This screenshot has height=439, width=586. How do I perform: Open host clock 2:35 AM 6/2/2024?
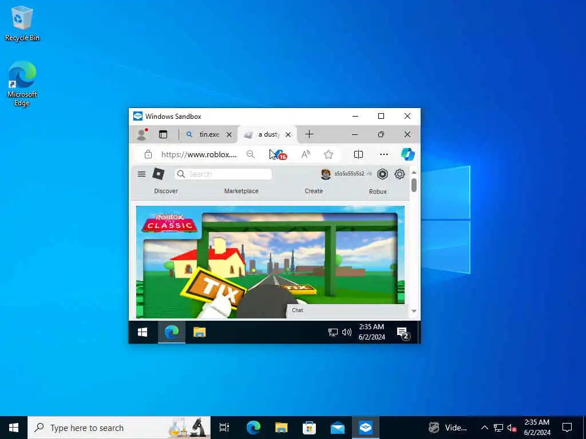click(x=537, y=428)
